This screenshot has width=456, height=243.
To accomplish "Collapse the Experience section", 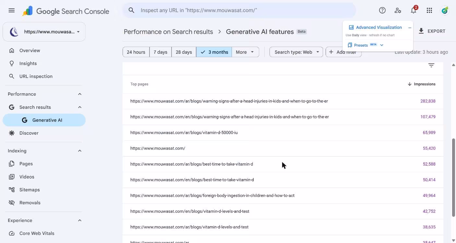I will [80, 221].
